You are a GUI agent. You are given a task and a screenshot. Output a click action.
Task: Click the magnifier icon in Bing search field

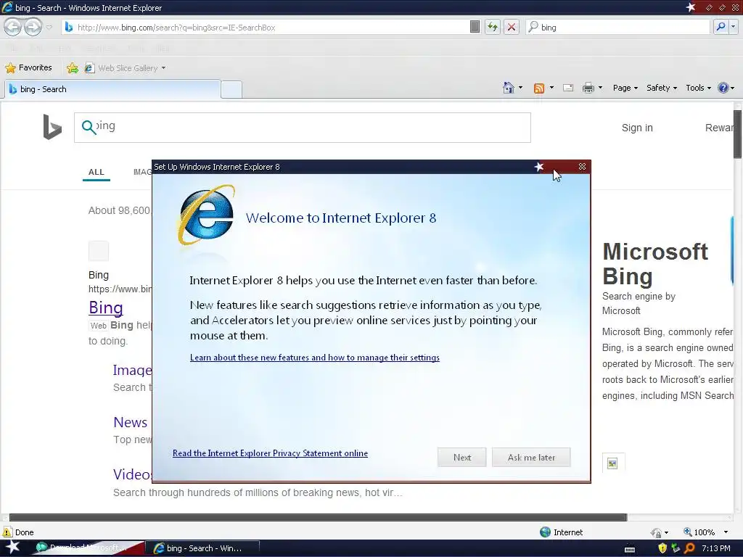tap(89, 127)
